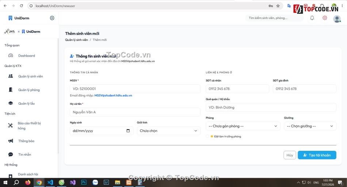347x187 pixels.
Task: Click the Windows taskbar search icon
Action: coord(16,183)
